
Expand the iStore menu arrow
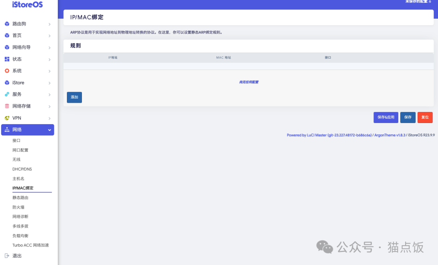50,83
